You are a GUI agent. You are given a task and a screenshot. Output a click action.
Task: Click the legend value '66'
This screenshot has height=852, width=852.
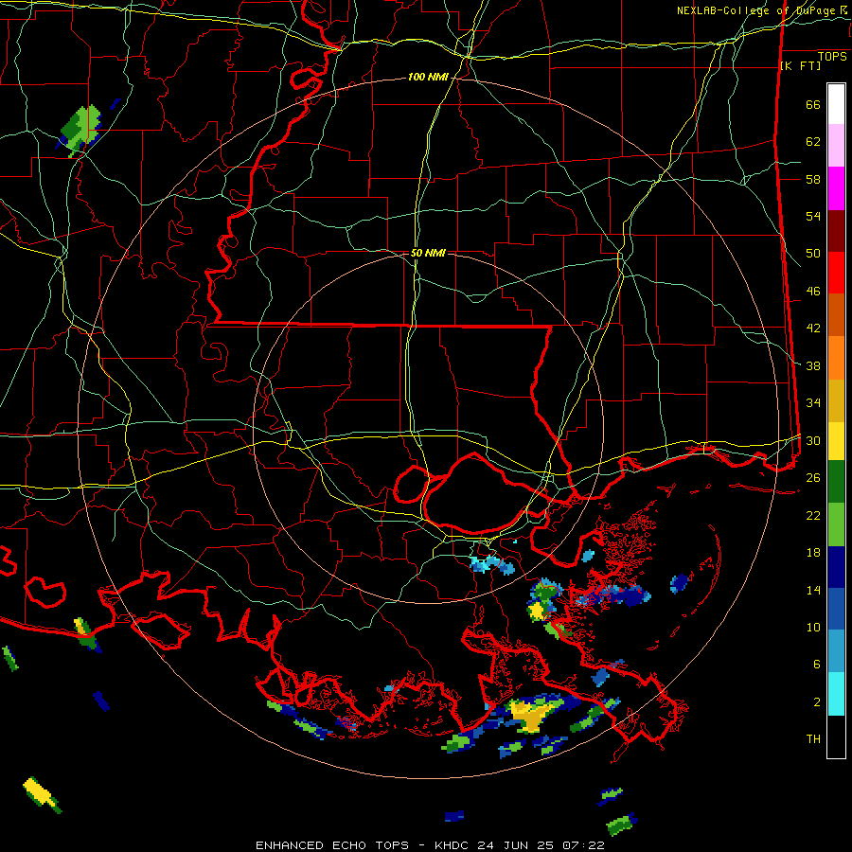pos(813,105)
